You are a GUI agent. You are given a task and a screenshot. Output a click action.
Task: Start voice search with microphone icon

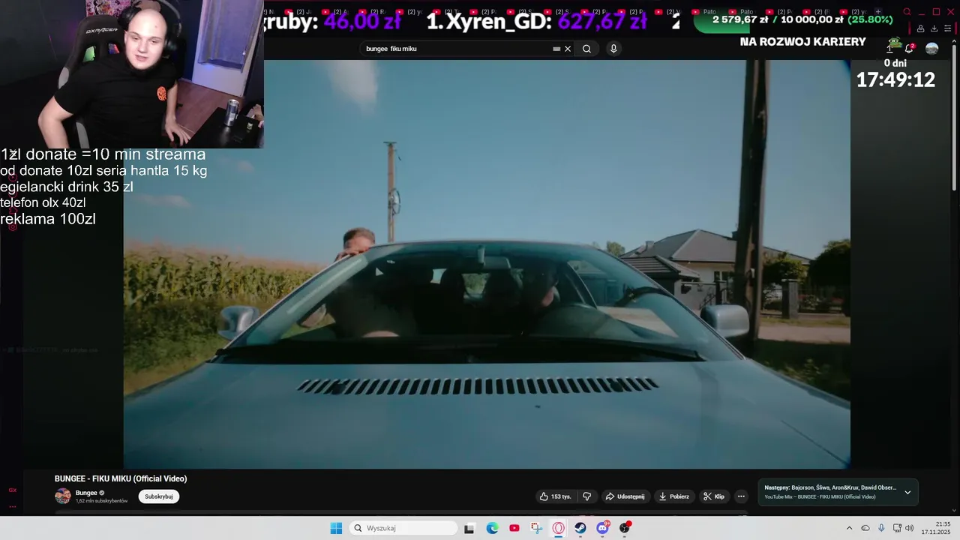click(x=613, y=49)
